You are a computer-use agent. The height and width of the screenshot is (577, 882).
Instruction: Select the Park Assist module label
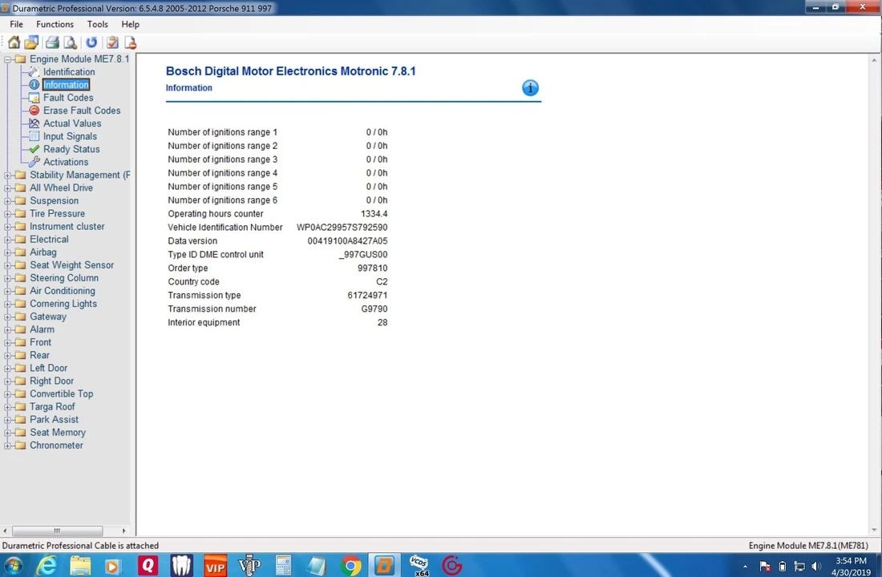click(x=54, y=420)
